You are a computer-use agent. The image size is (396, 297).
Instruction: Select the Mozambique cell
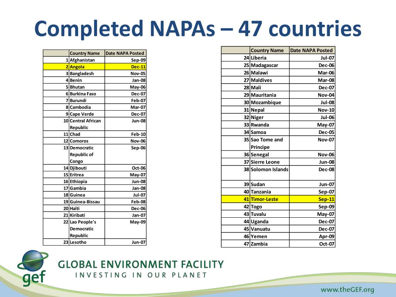coord(270,102)
